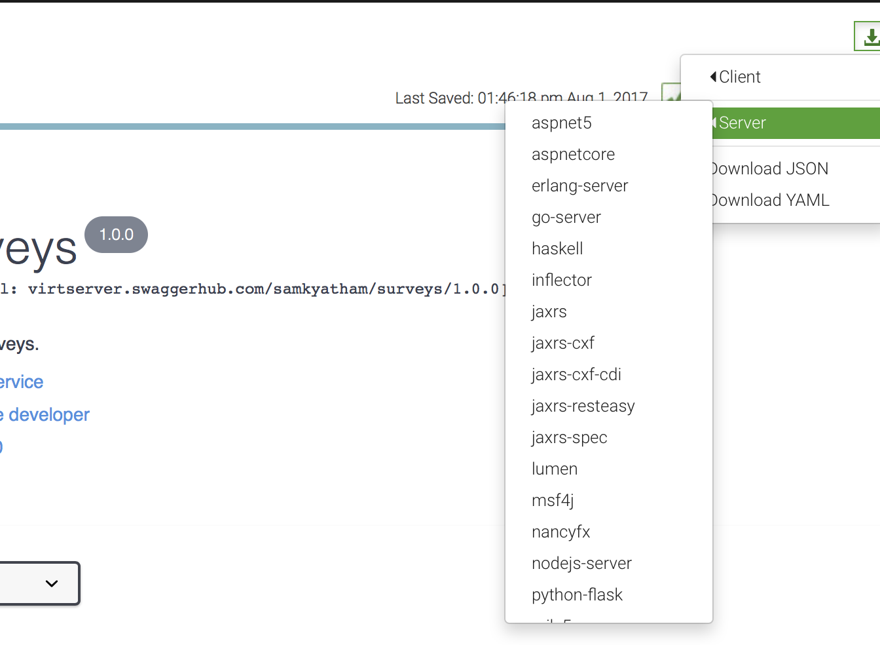The width and height of the screenshot is (880, 645).
Task: Select jaxrs-cxf-cdi server generator
Action: pos(576,375)
